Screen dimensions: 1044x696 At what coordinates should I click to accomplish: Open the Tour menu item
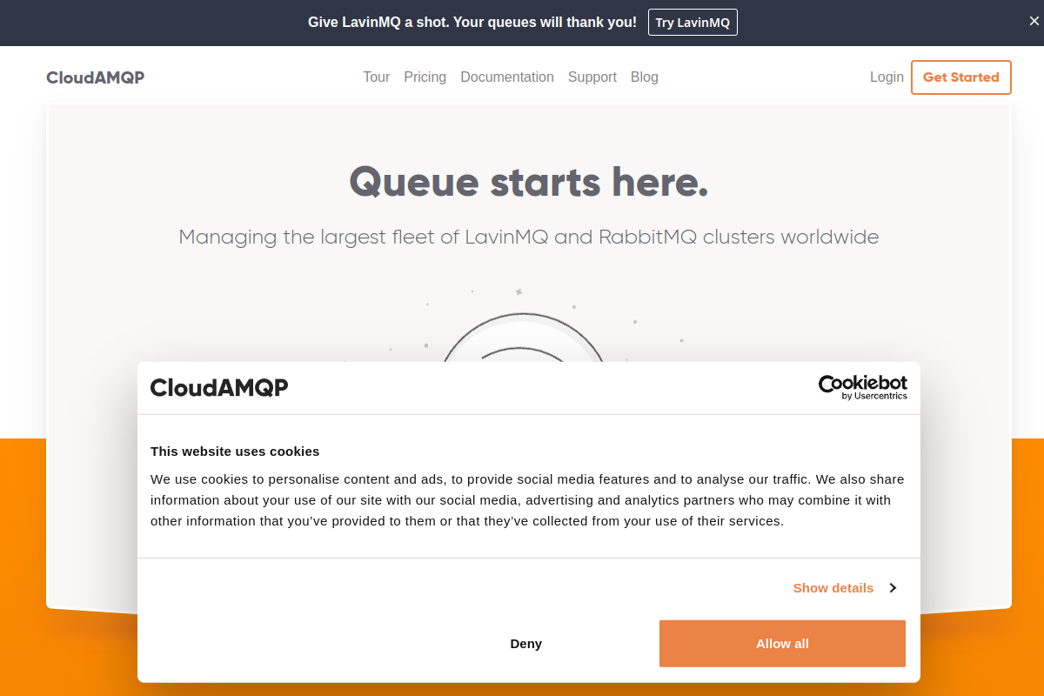[376, 77]
